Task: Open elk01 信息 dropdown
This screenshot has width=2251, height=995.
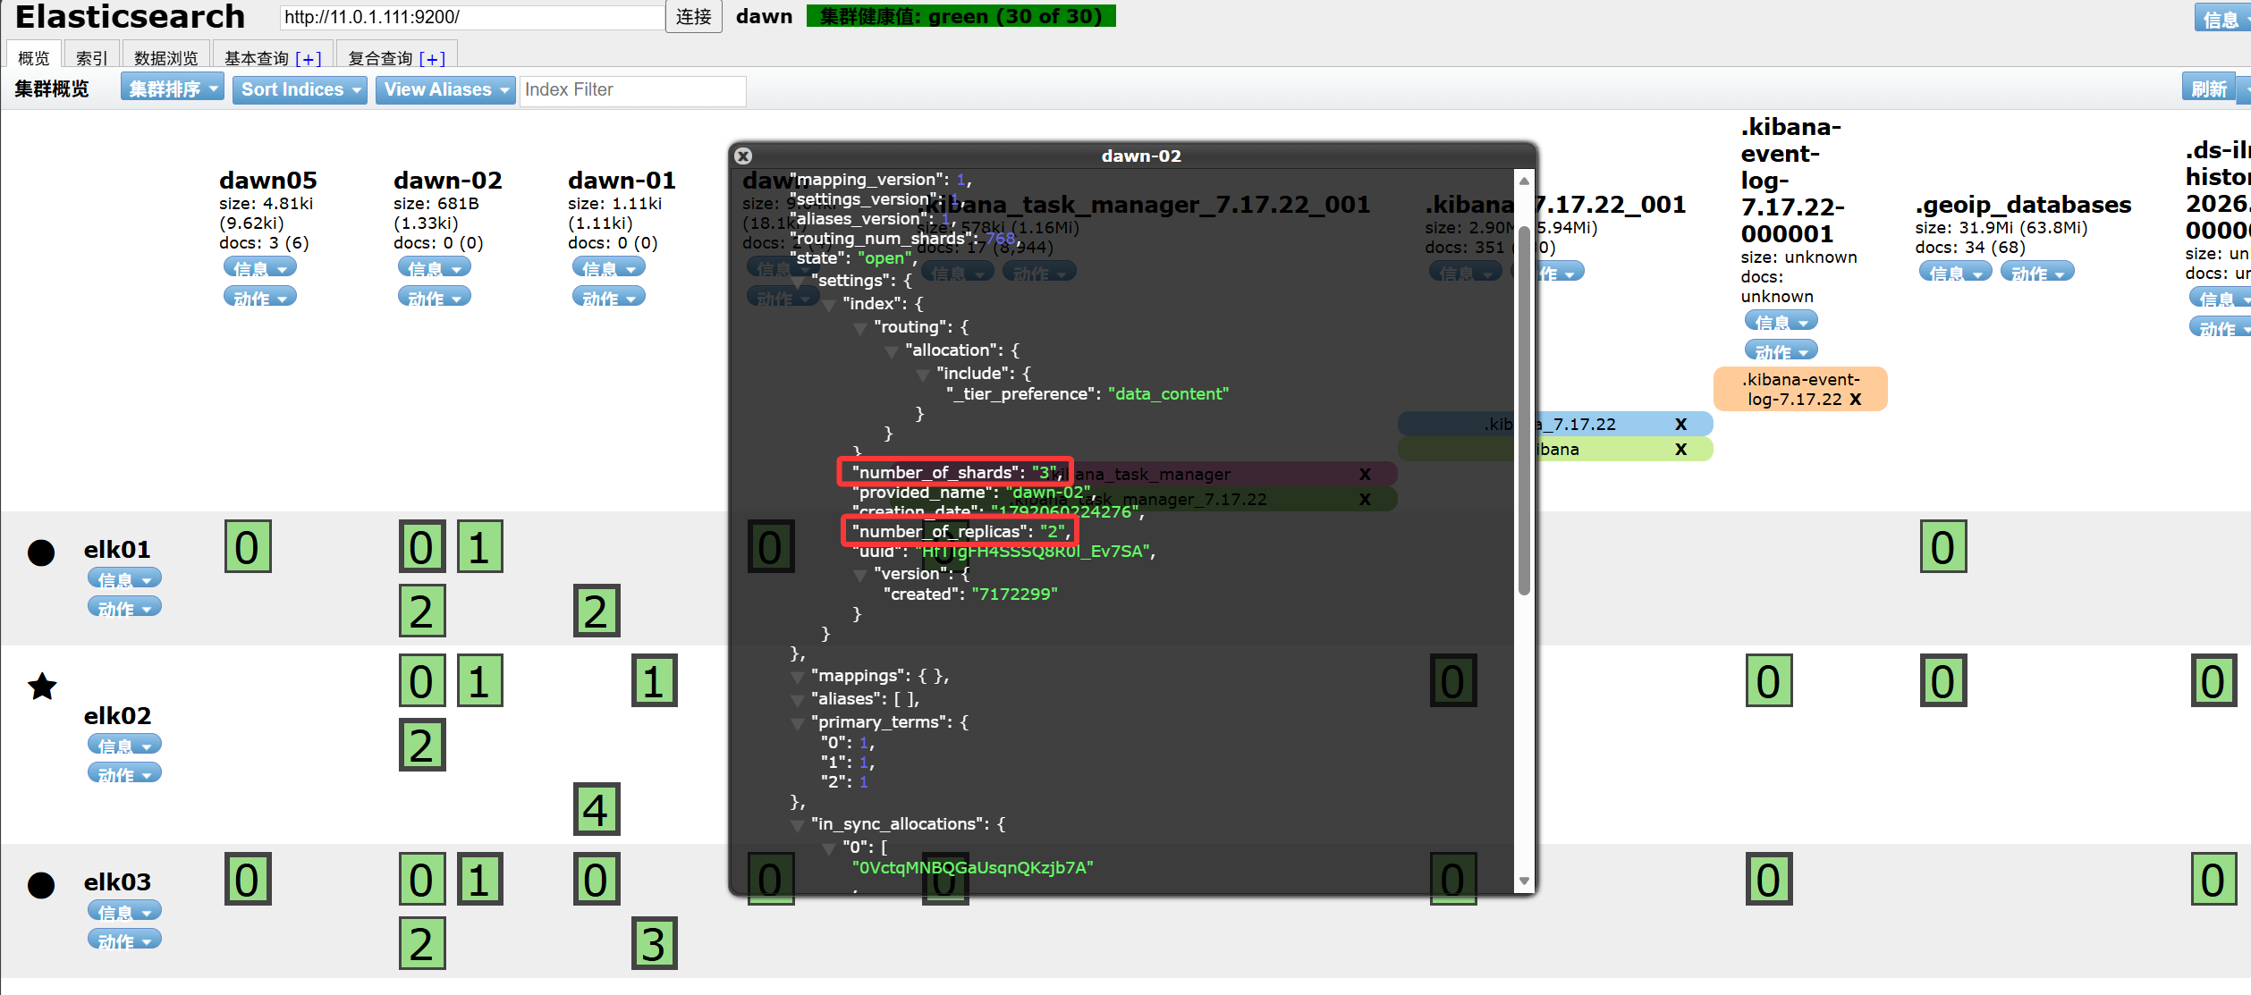Action: click(124, 578)
